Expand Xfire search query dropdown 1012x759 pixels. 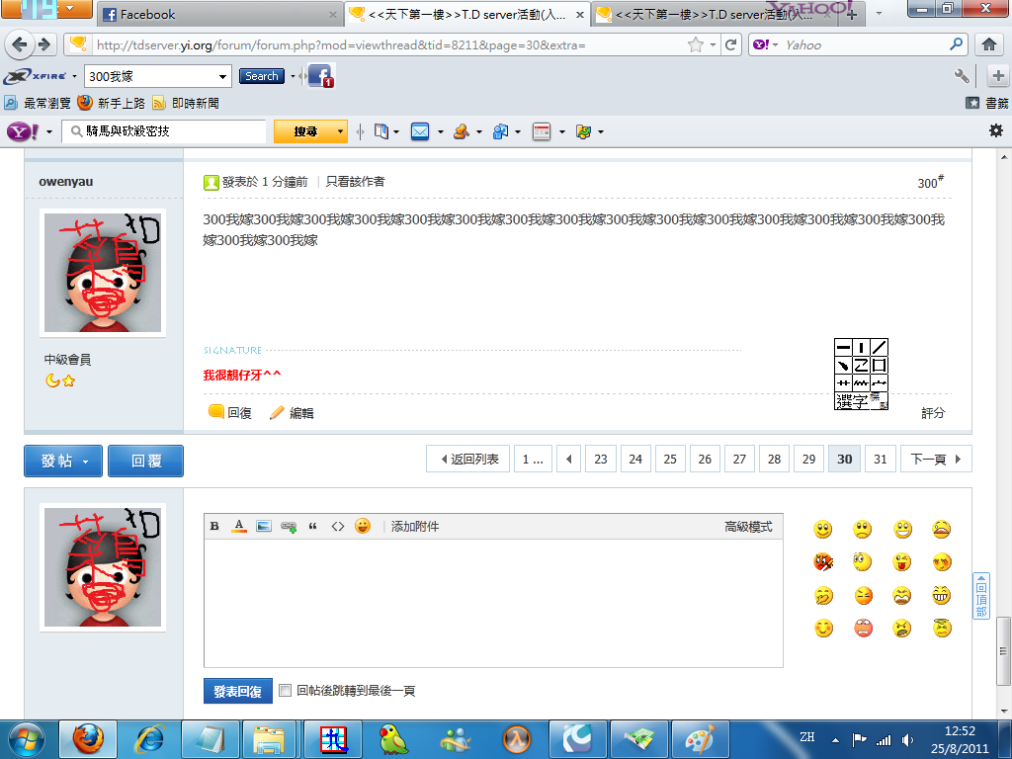click(222, 76)
